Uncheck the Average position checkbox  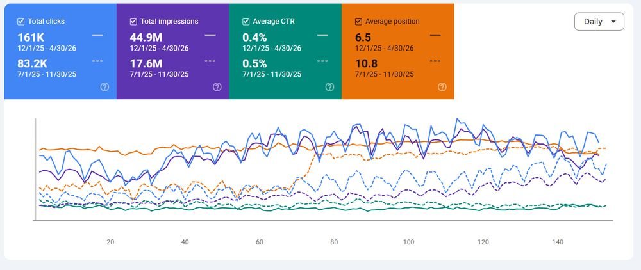coord(358,22)
